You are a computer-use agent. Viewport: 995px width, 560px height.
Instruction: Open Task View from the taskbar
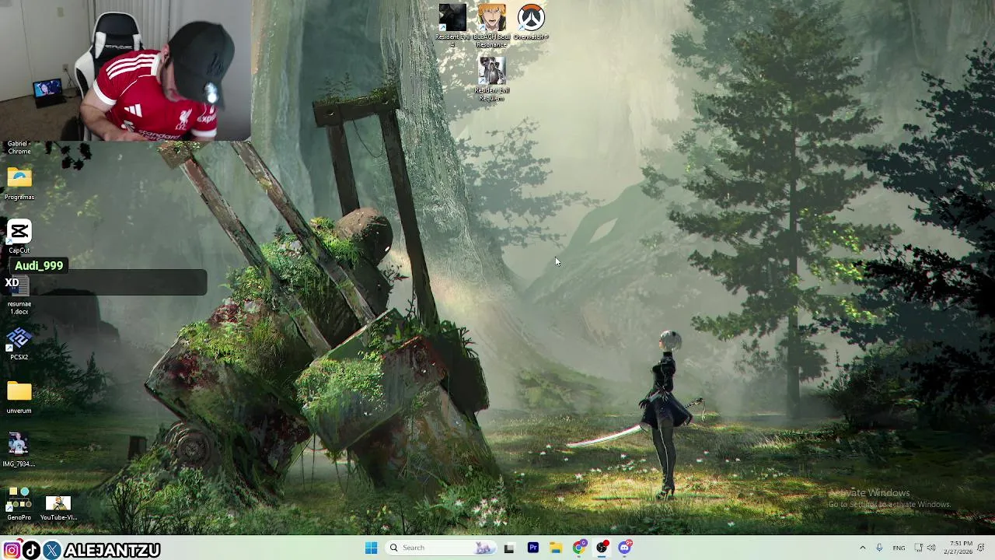(x=509, y=548)
